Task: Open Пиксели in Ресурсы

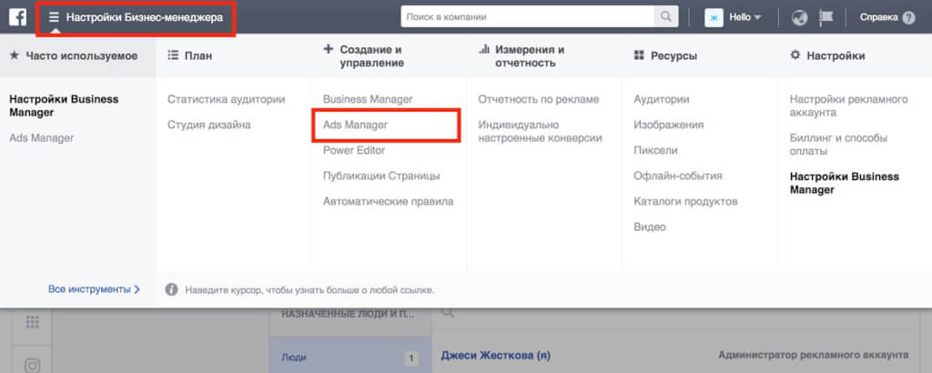Action: pyautogui.click(x=655, y=150)
